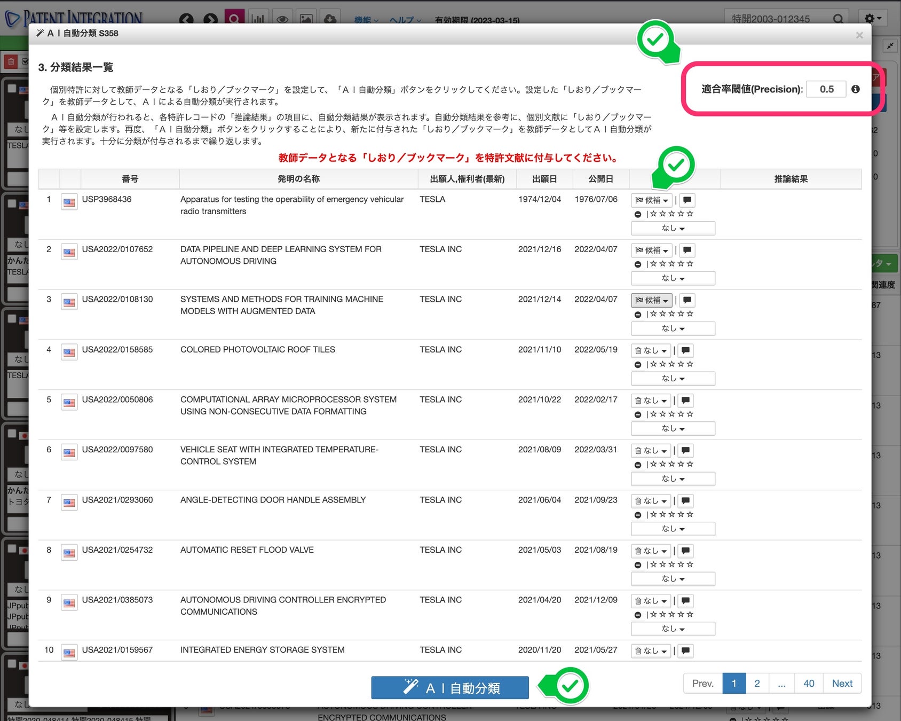Click minus-circle icon in USA2022/0108130 row
The image size is (901, 721).
(638, 315)
